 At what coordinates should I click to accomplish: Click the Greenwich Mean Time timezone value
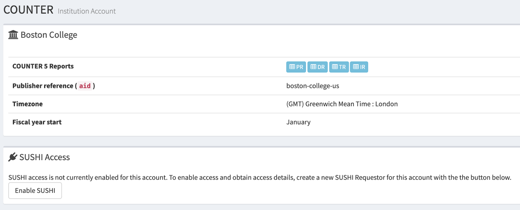pyautogui.click(x=342, y=104)
